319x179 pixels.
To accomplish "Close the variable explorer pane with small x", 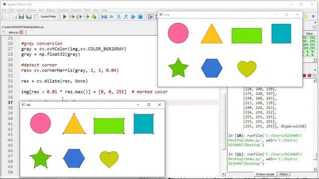I will (x=316, y=23).
